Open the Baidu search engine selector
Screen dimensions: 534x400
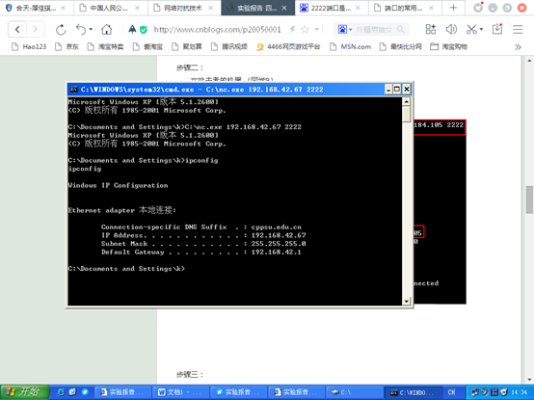click(344, 30)
